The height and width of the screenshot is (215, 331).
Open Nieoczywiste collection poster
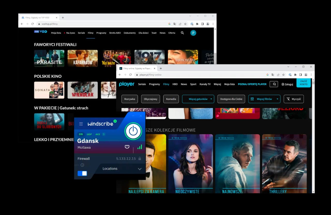[191, 164]
